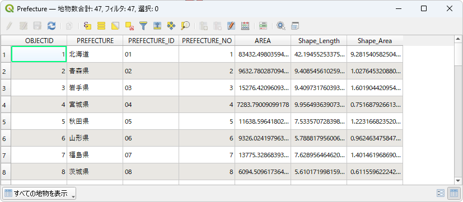Sort by the PREFECTURE column header
This screenshot has width=463, height=202.
(95, 41)
